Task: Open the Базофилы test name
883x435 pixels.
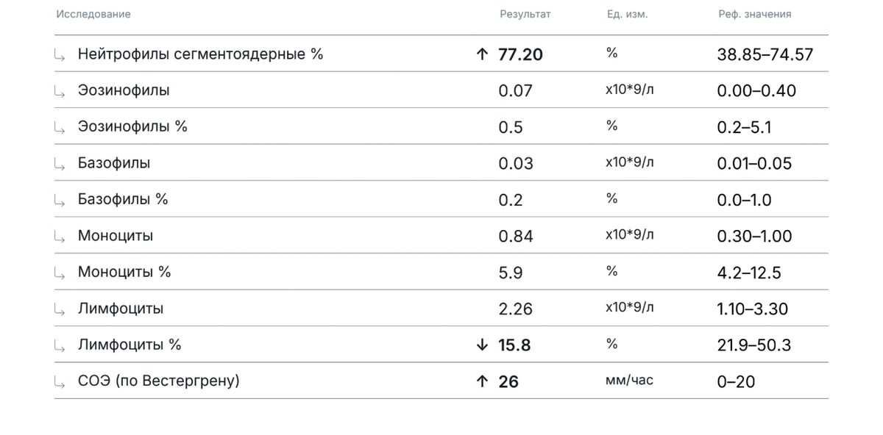Action: point(114,163)
